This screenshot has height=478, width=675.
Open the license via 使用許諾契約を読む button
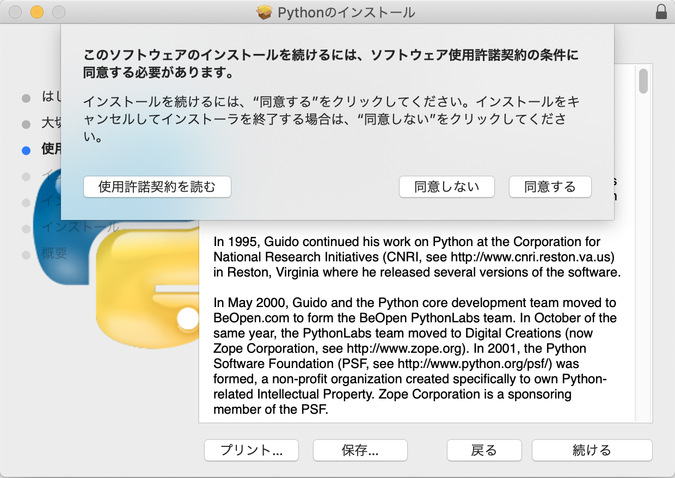pyautogui.click(x=157, y=187)
